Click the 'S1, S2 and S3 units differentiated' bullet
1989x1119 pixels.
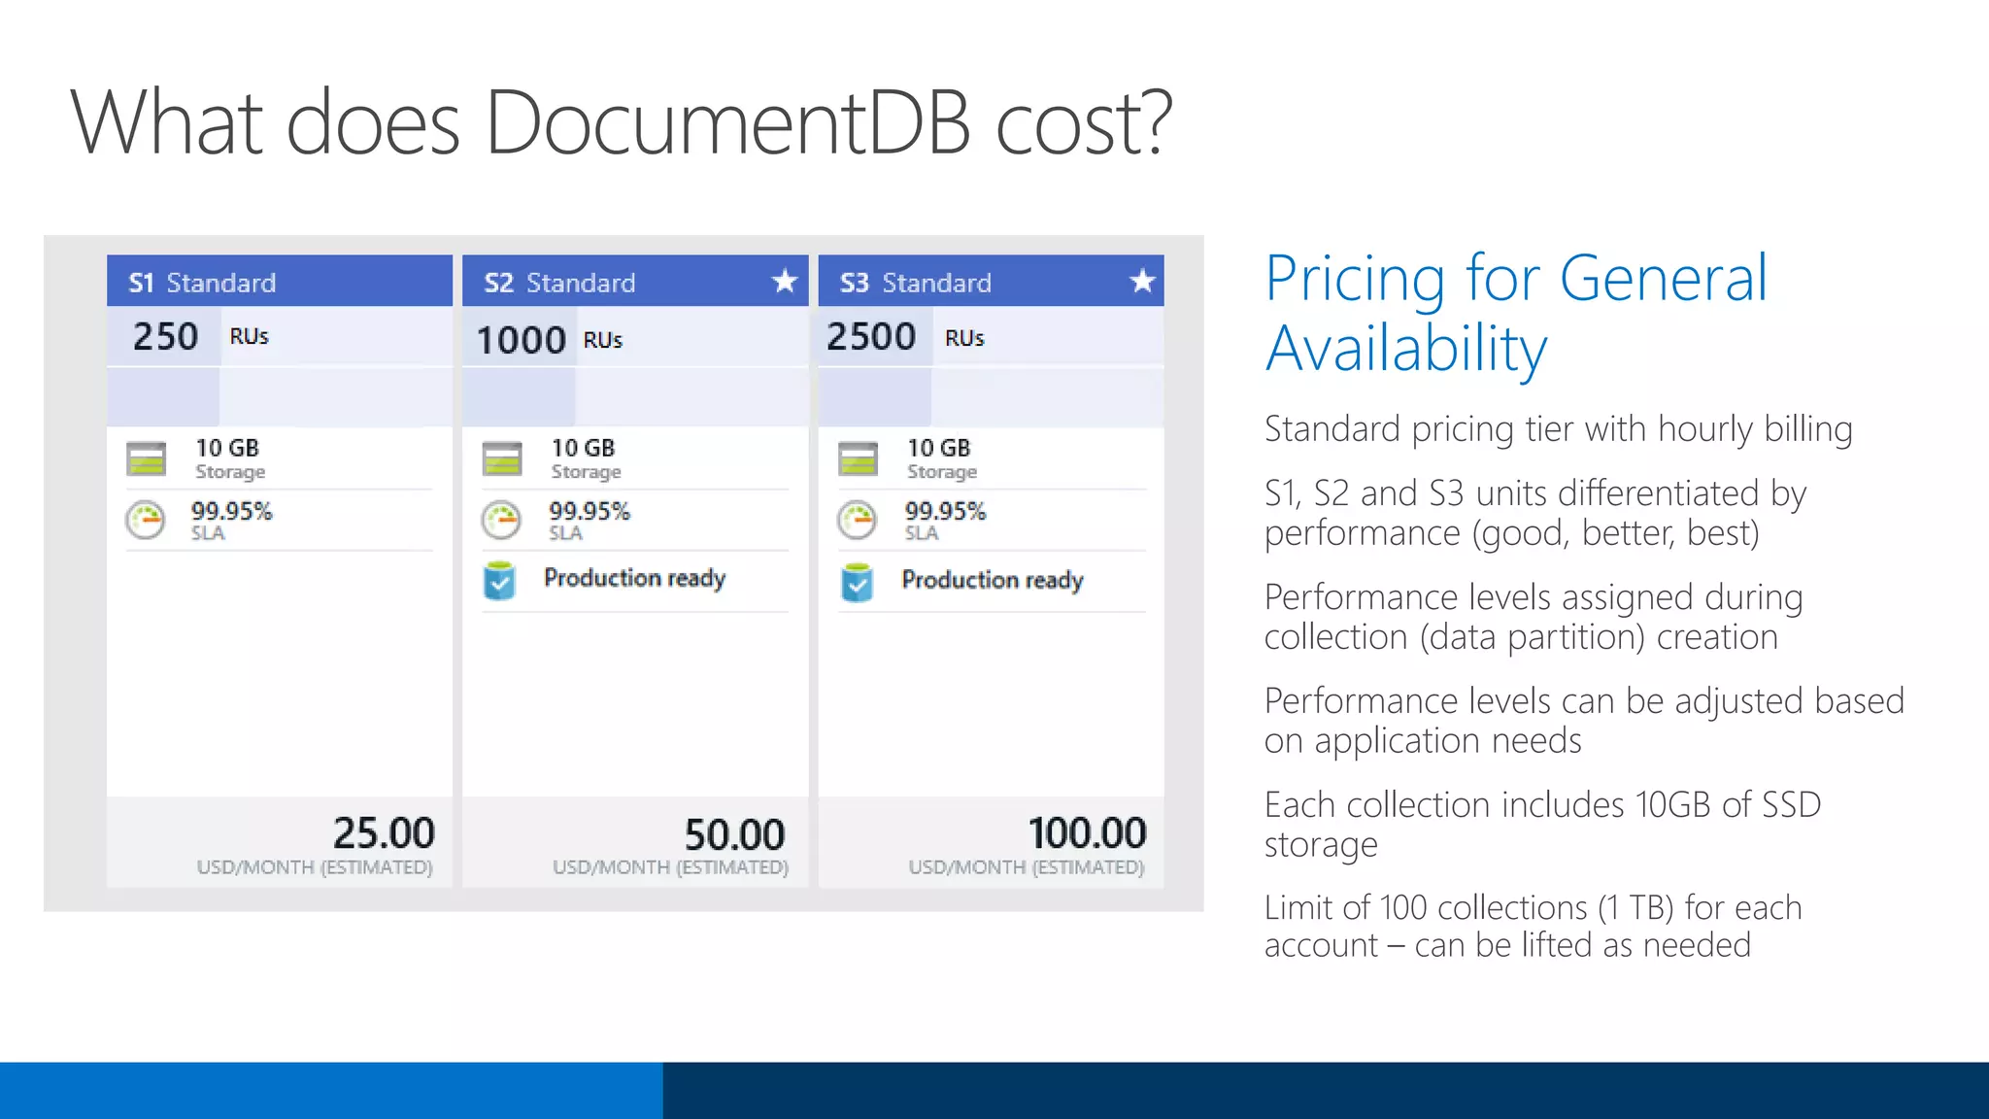[1535, 513]
